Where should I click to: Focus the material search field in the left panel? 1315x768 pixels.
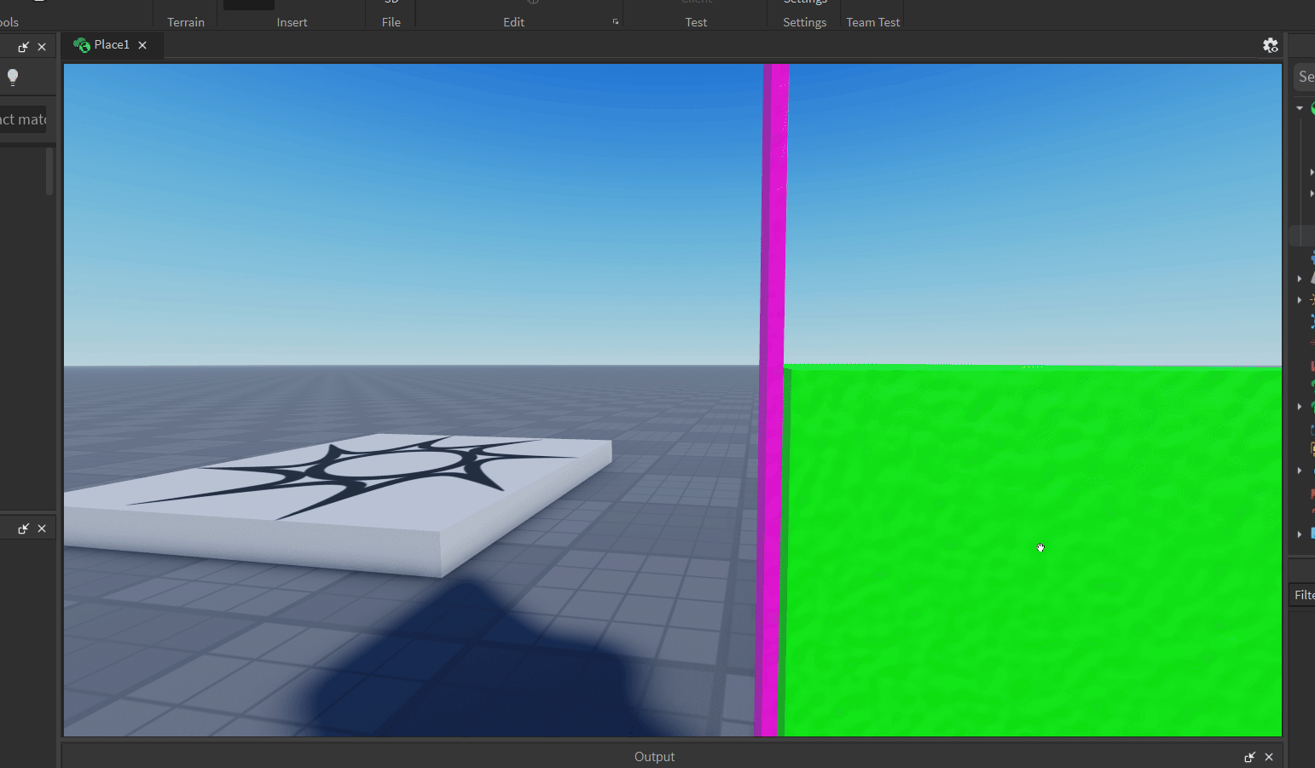23,119
